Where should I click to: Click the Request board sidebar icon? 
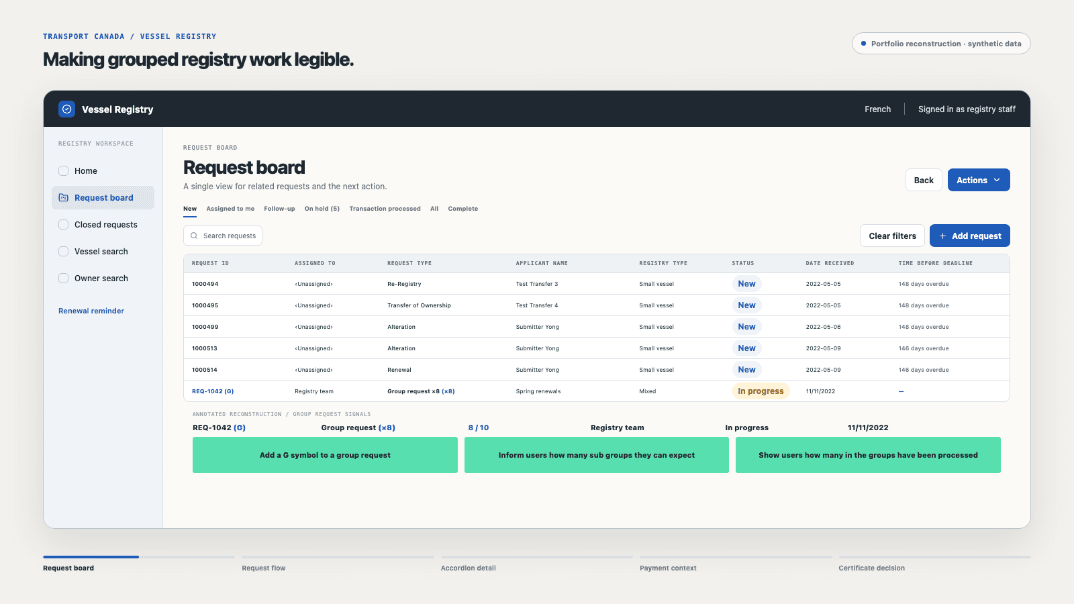(64, 197)
